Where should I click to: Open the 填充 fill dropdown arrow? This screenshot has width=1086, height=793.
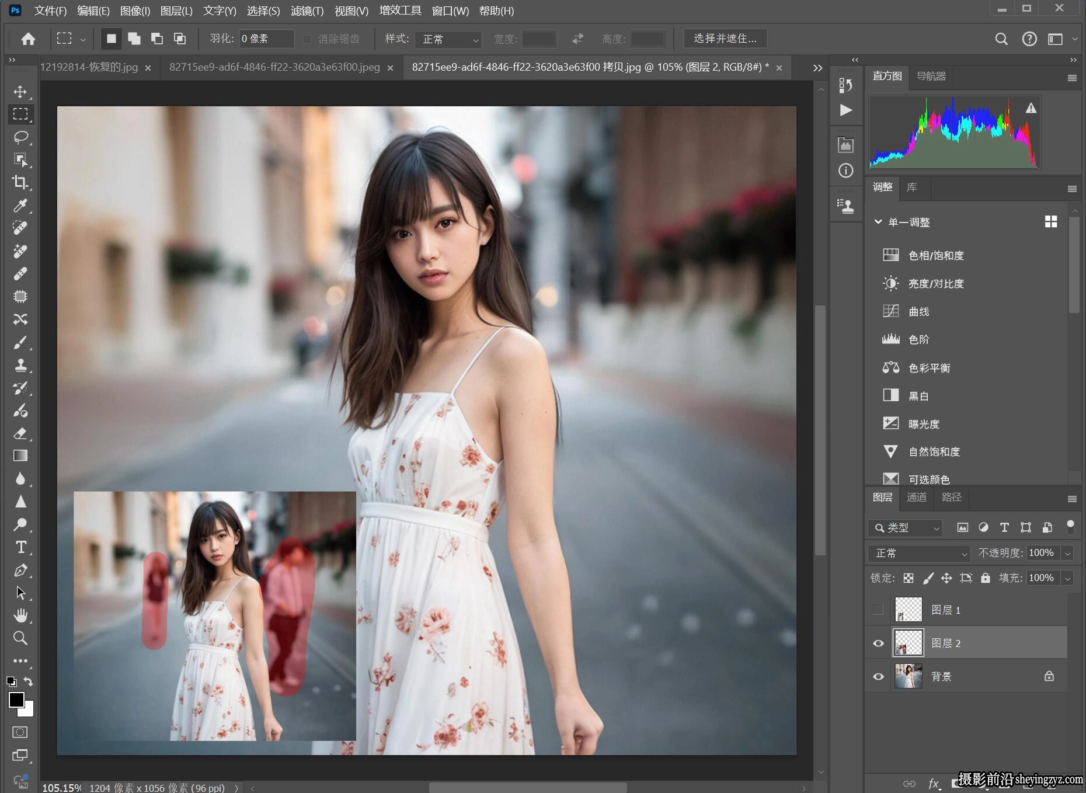[x=1068, y=578]
